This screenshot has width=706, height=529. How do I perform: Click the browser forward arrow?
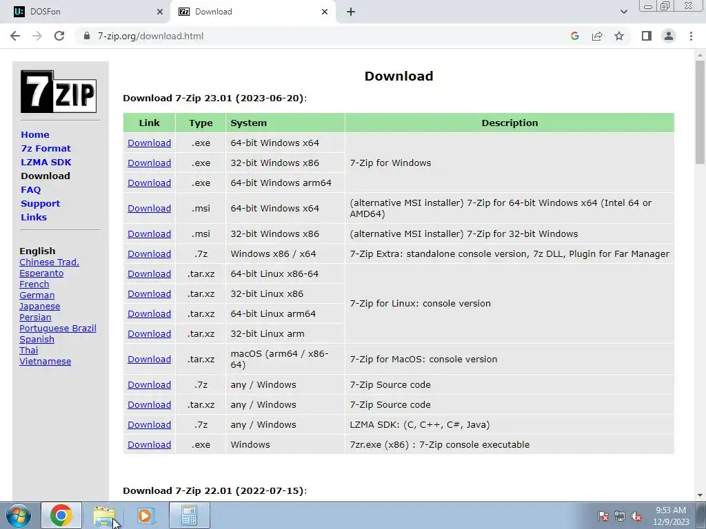[x=37, y=36]
